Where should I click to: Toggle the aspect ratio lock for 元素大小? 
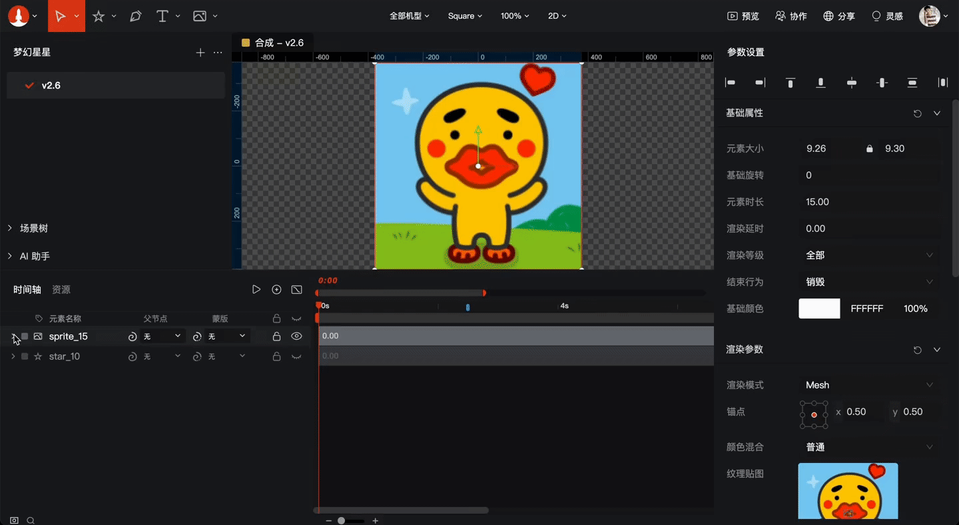point(869,149)
